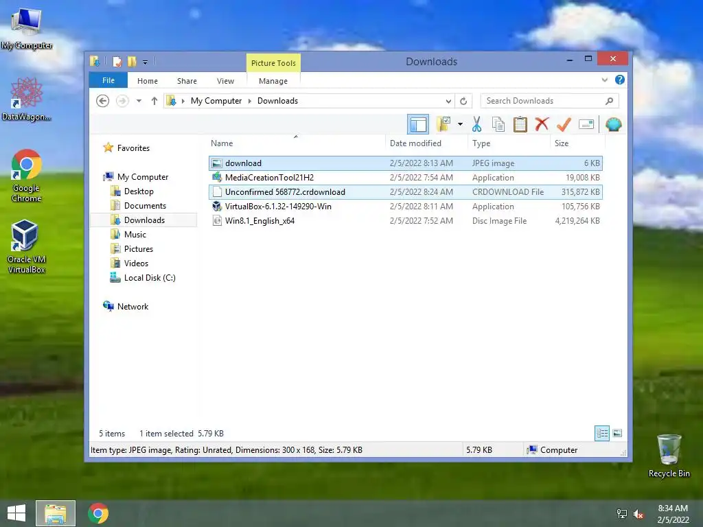This screenshot has width=703, height=527.
Task: Open the Customize Quick Access Toolbar dropdown
Action: click(x=146, y=62)
